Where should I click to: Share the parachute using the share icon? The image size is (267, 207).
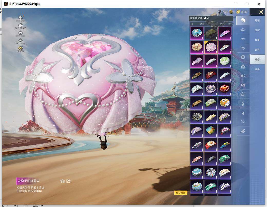[x=69, y=181]
